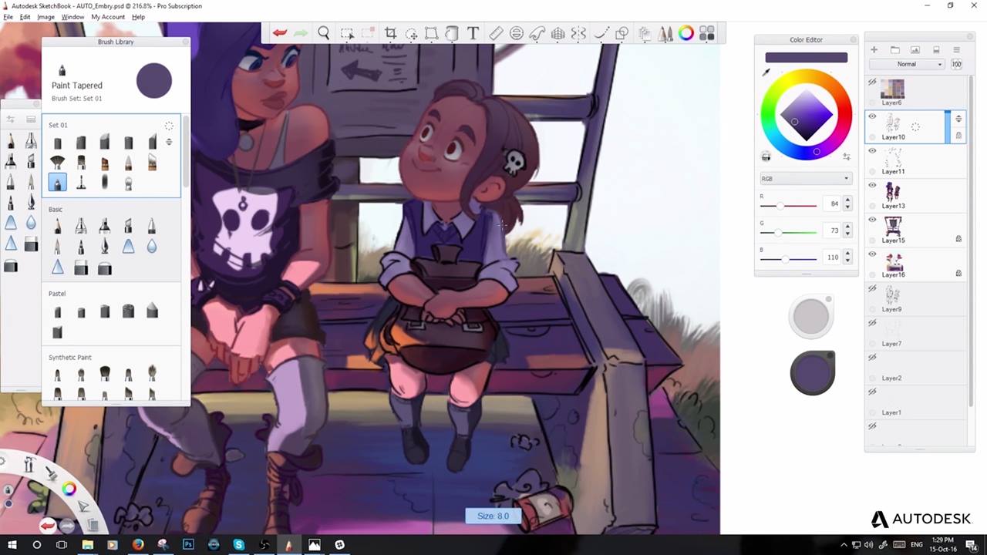Screen dimensions: 987x555
Task: Show the hidden Layer6
Action: click(x=872, y=82)
